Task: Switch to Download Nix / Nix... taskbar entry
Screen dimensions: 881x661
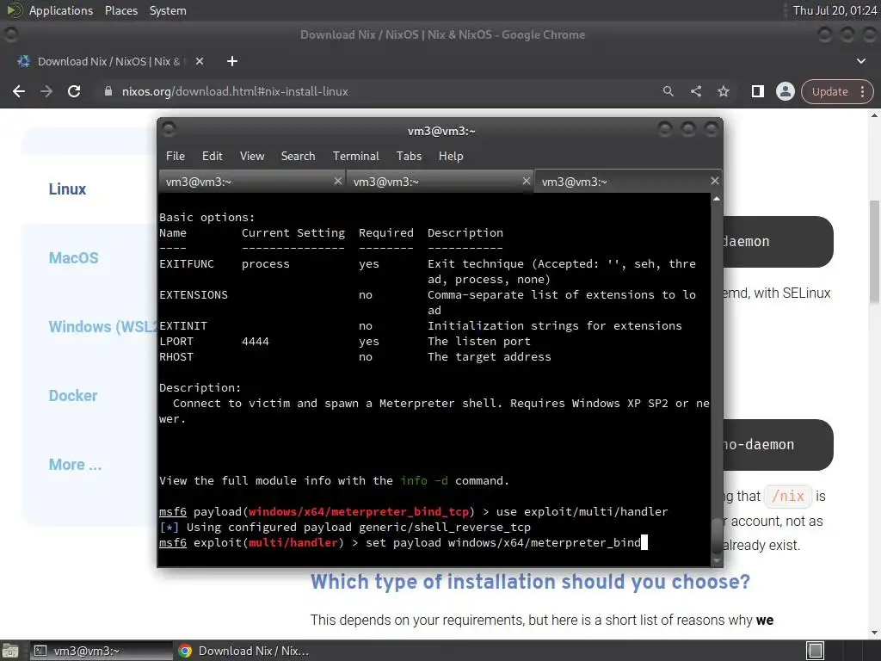Action: click(244, 651)
